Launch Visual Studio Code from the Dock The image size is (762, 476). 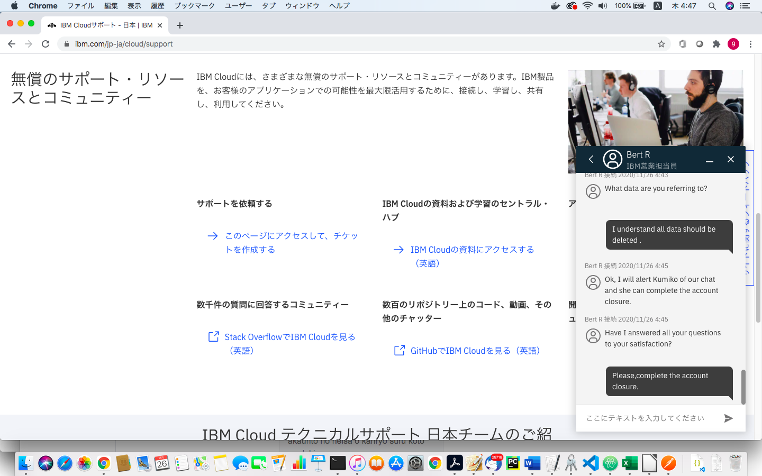[x=589, y=463]
